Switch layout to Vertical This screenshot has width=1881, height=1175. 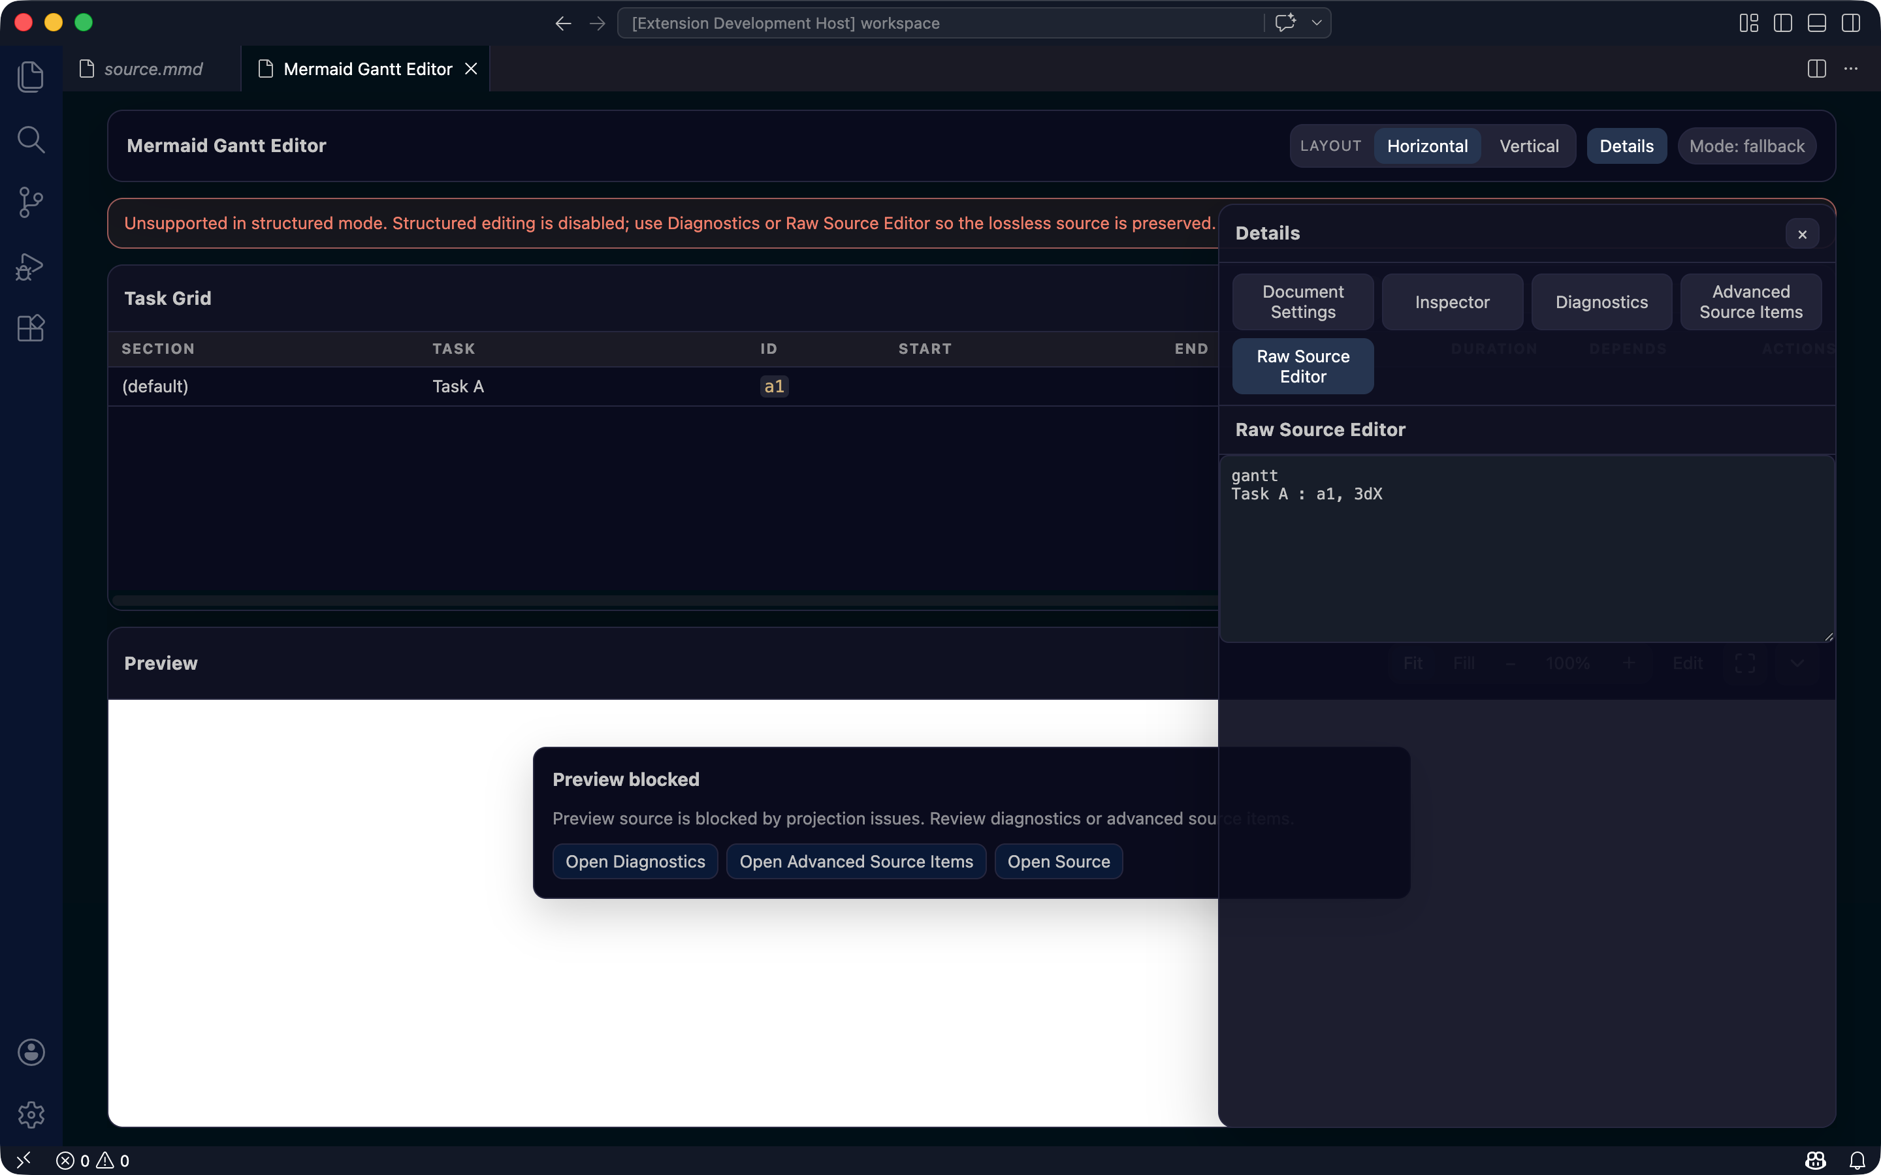tap(1528, 146)
